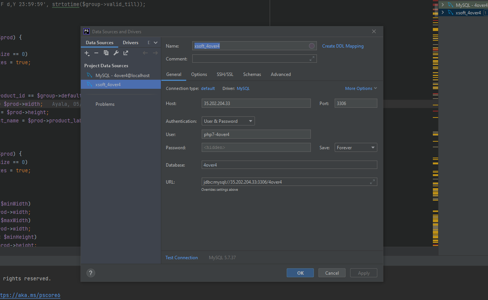
Task: Click the MySQL driver link
Action: pos(243,88)
